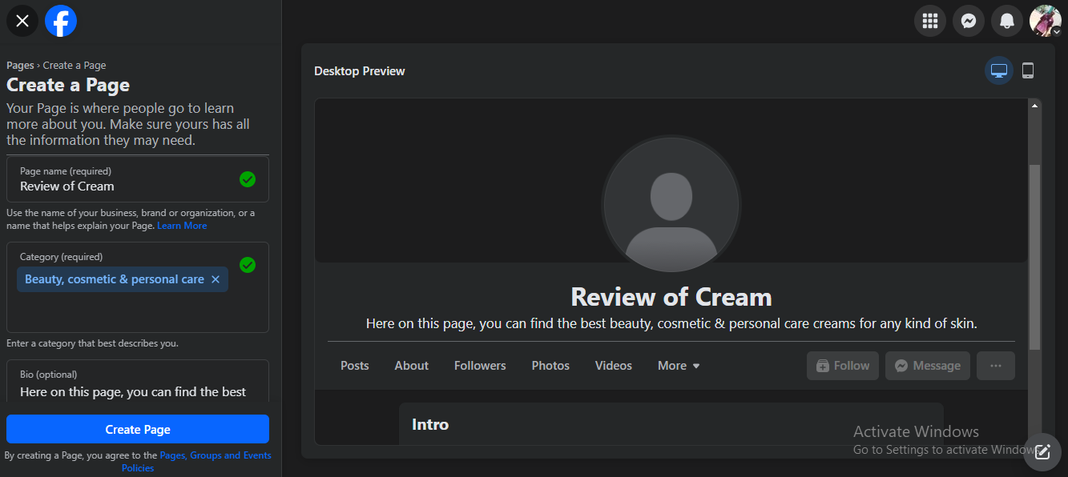Select the Photos tab in preview
Image resolution: width=1068 pixels, height=477 pixels.
pyautogui.click(x=550, y=366)
